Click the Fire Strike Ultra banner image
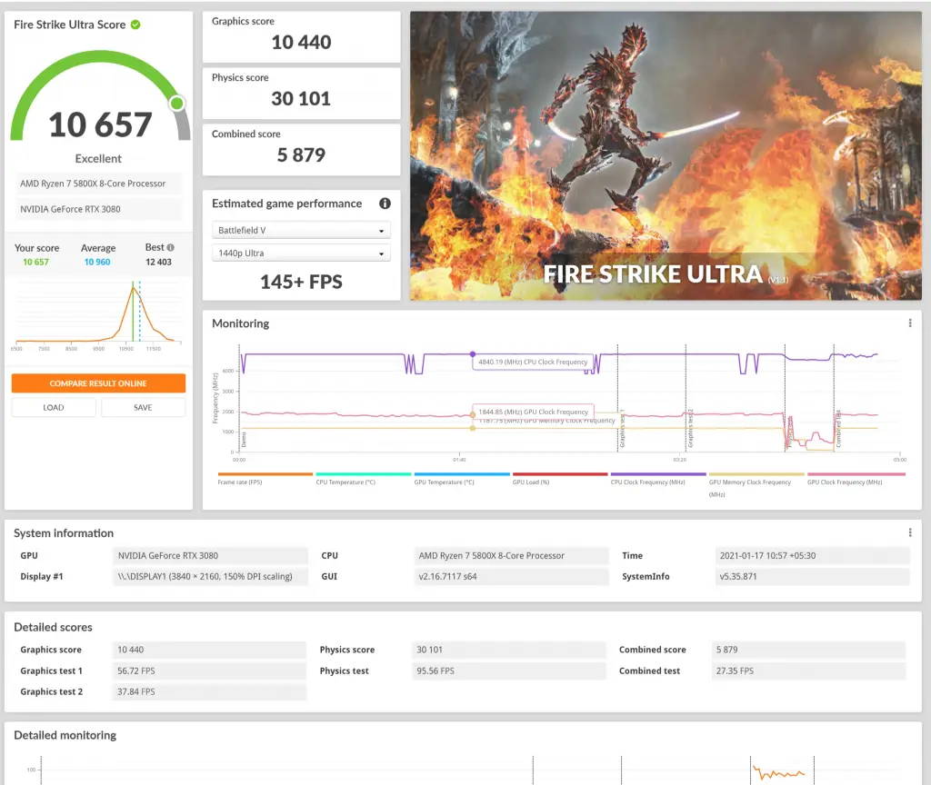The width and height of the screenshot is (931, 785). coord(666,156)
